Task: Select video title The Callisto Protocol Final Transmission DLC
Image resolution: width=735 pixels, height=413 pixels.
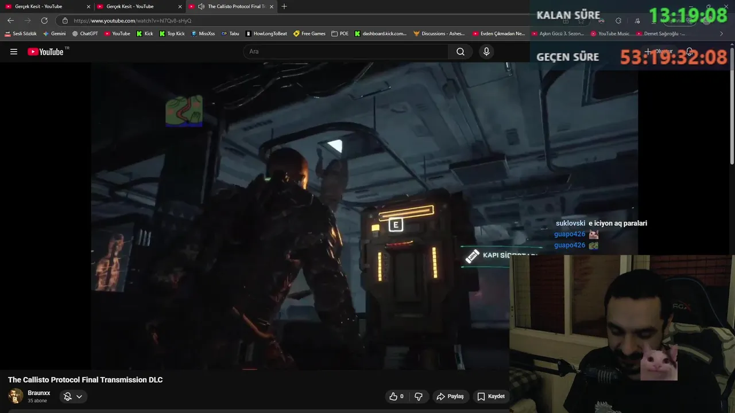Action: [86, 380]
